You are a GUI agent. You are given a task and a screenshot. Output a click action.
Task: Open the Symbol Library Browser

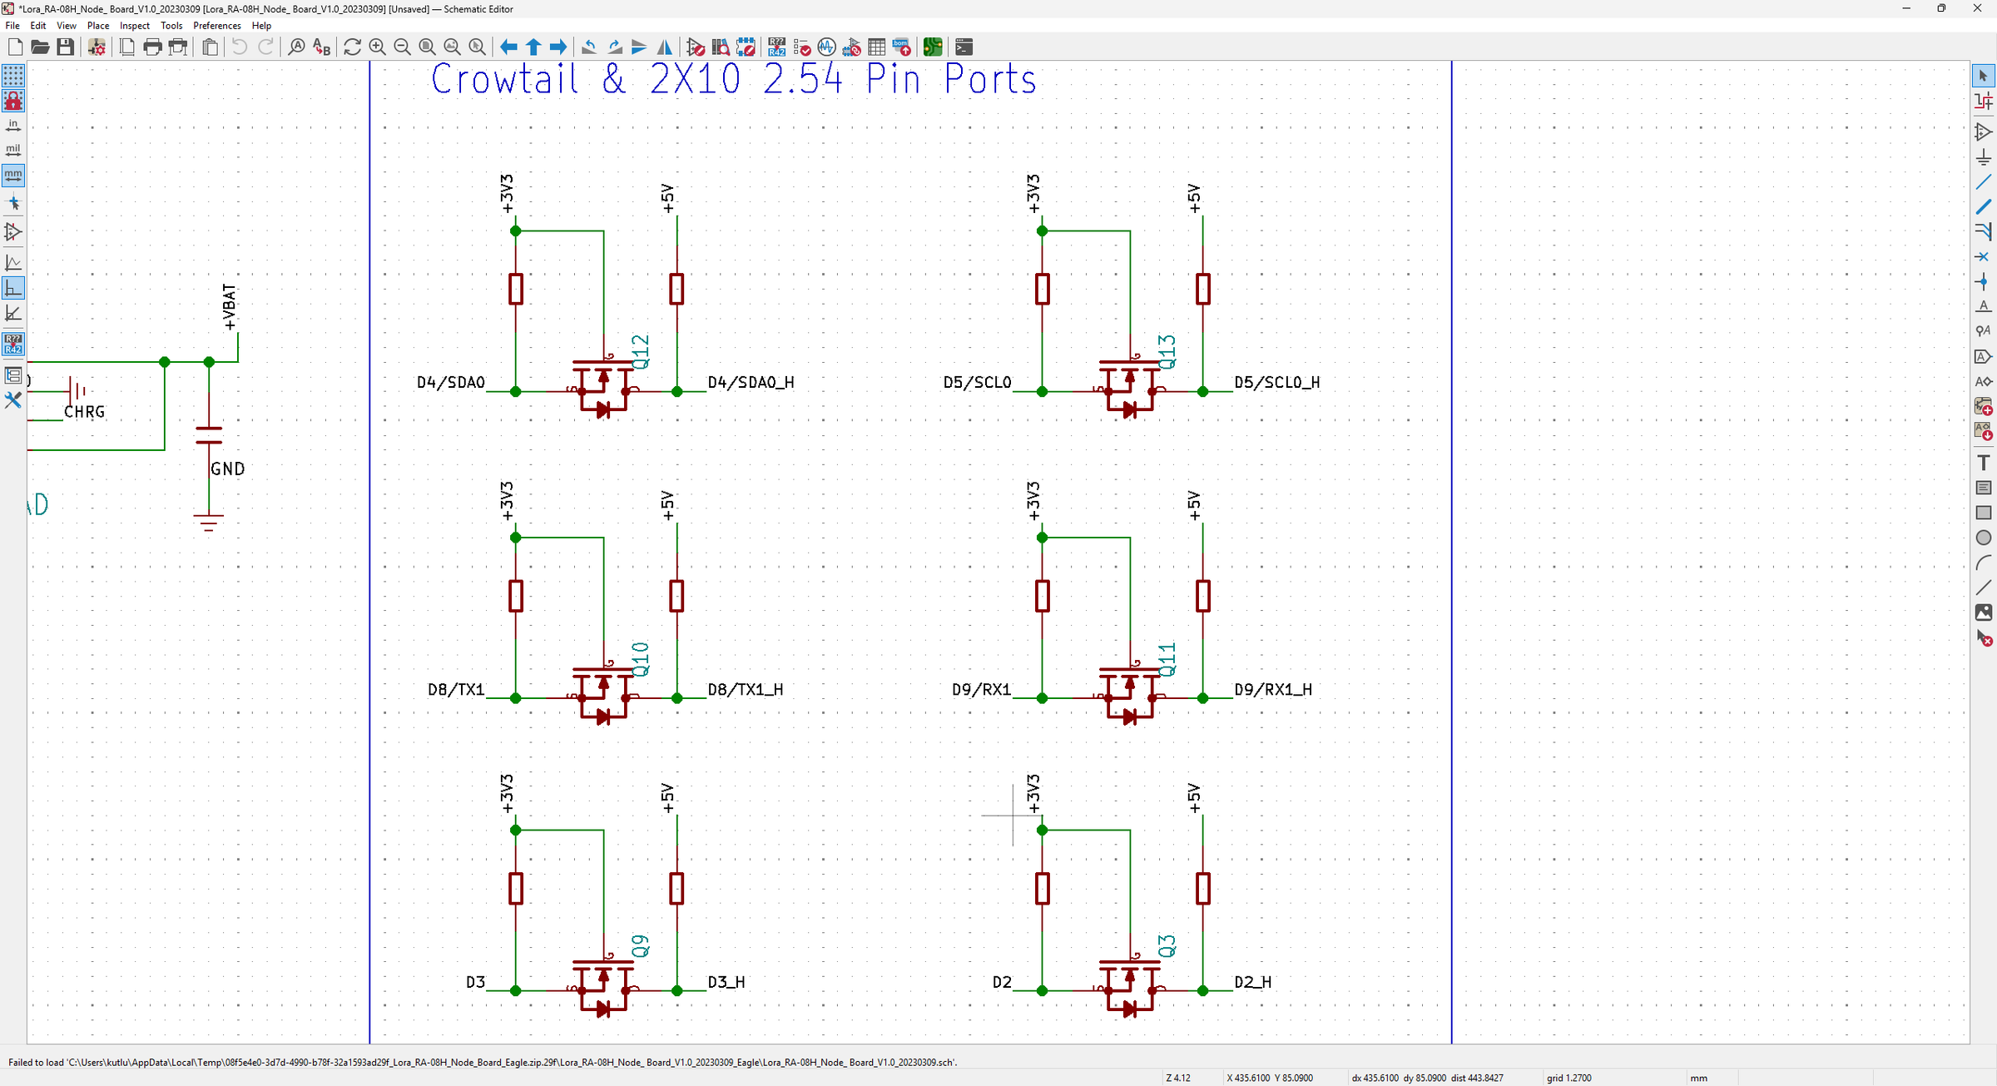[x=721, y=47]
